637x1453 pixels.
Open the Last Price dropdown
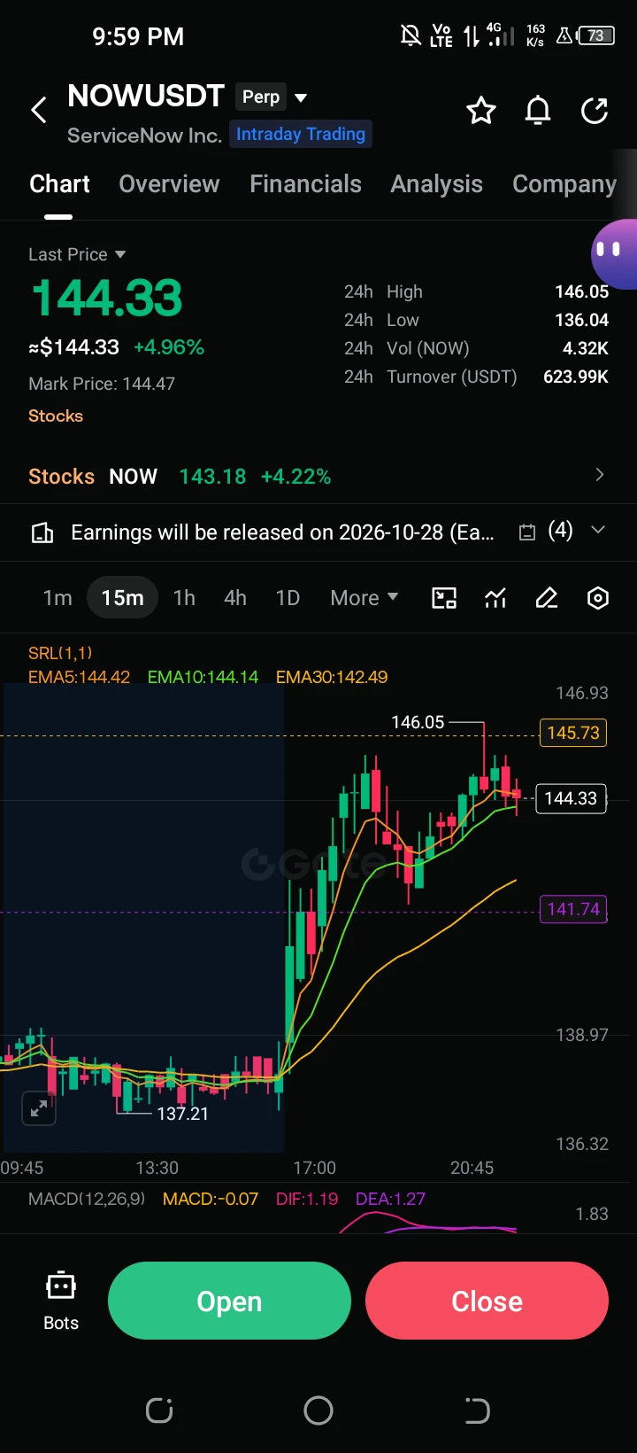pyautogui.click(x=77, y=254)
